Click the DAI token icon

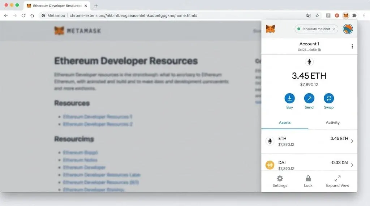point(270,165)
